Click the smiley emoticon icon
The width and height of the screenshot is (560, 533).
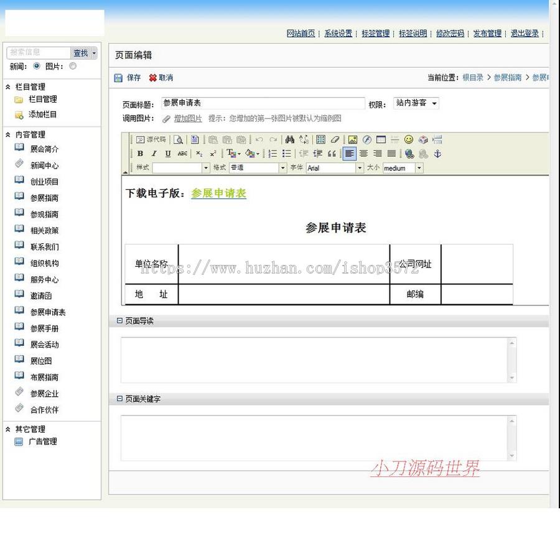pyautogui.click(x=409, y=139)
